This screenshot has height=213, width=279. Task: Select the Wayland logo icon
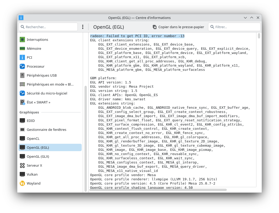tap(22, 183)
